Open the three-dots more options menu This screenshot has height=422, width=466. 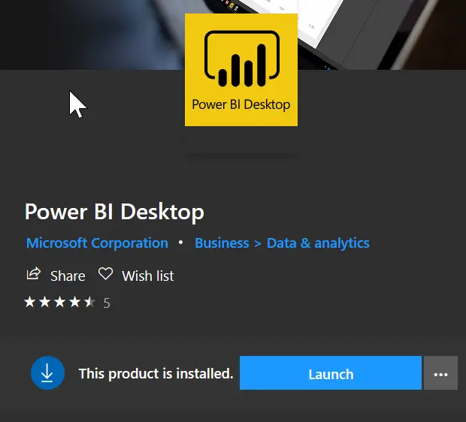tap(440, 372)
